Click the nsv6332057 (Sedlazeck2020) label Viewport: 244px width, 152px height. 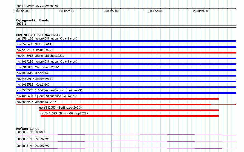(x=60, y=108)
